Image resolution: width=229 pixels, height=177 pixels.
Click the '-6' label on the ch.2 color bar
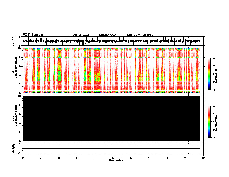point(213,106)
